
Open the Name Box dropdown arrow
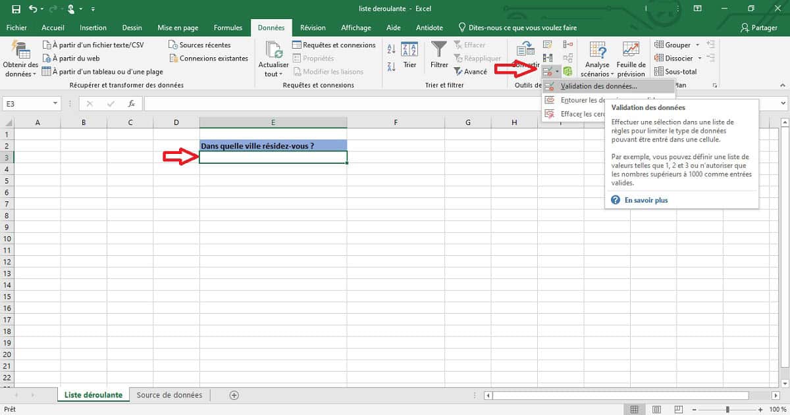tap(55, 103)
